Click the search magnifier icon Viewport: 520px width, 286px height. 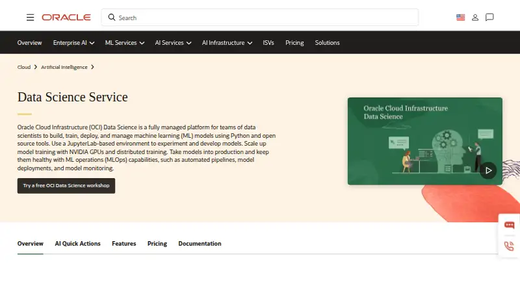(x=112, y=18)
